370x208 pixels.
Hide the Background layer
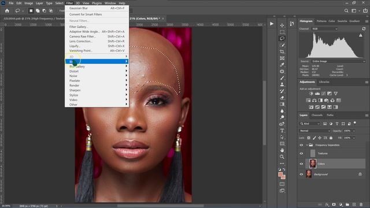click(301, 174)
